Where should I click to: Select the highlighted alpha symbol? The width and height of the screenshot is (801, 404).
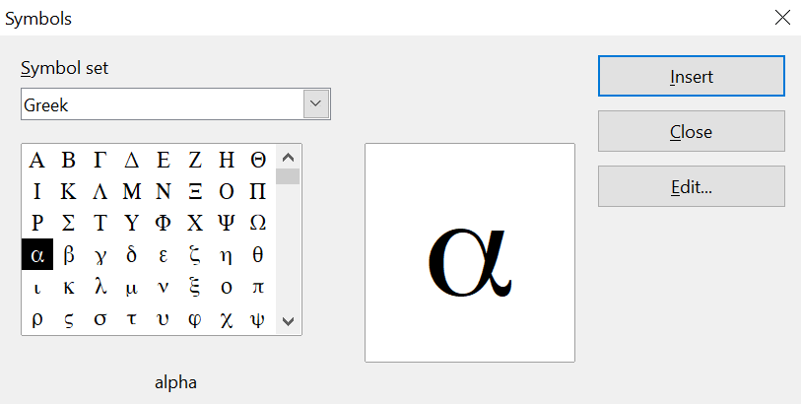(x=37, y=254)
